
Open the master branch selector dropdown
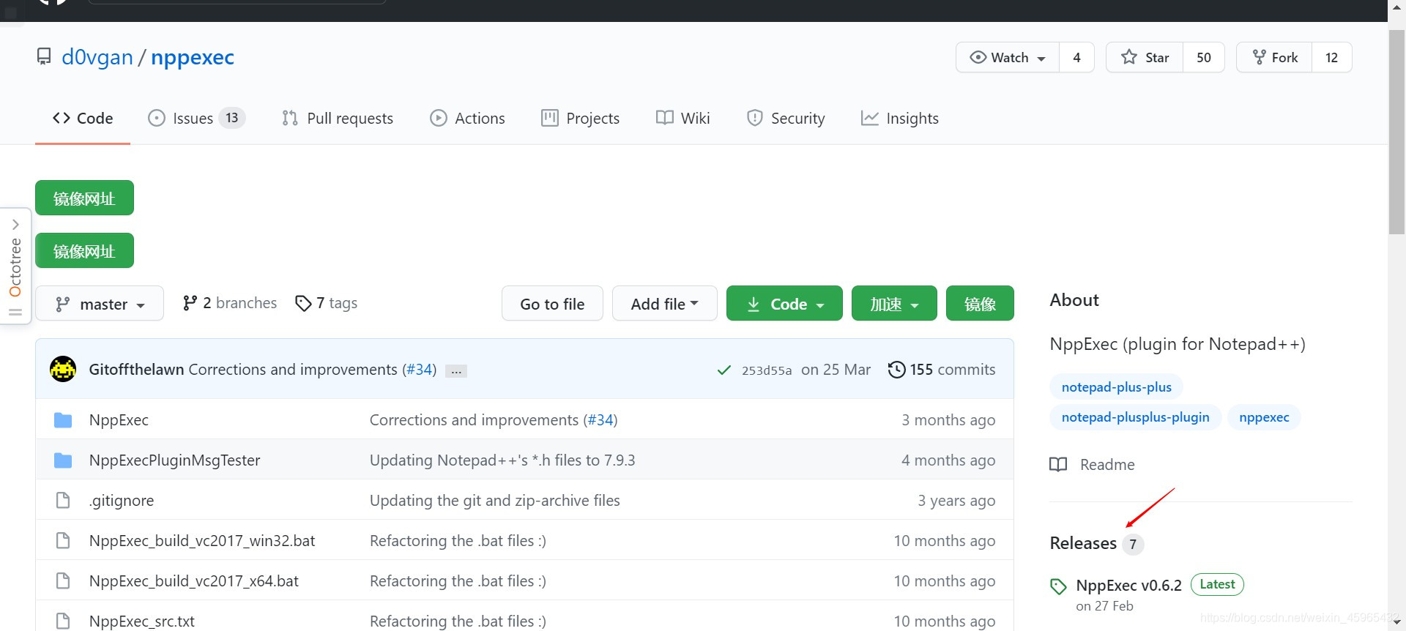(x=100, y=303)
